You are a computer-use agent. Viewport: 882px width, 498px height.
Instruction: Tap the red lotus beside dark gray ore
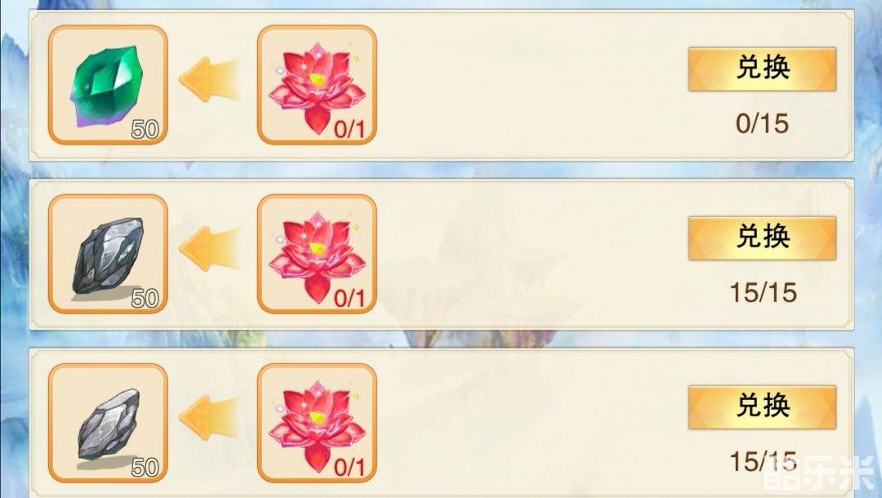coord(317,254)
